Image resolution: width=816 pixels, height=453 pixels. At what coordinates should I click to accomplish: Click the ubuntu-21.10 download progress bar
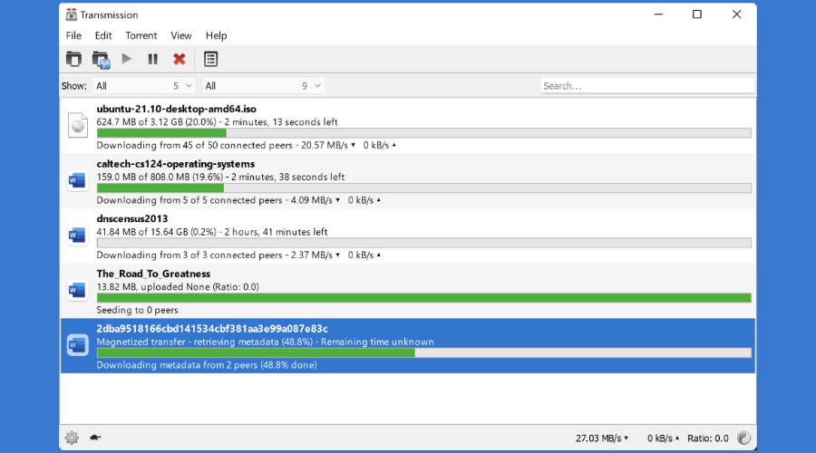pyautogui.click(x=424, y=133)
